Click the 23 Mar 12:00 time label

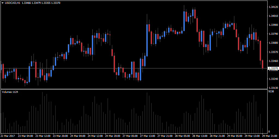[43, 136]
